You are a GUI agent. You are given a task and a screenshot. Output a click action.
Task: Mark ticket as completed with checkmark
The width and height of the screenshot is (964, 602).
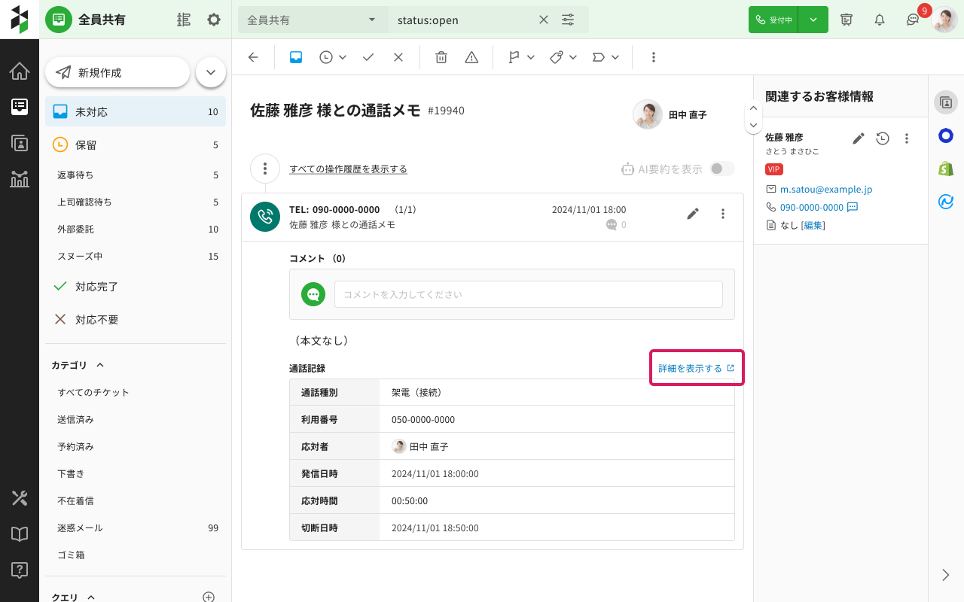[x=368, y=57]
